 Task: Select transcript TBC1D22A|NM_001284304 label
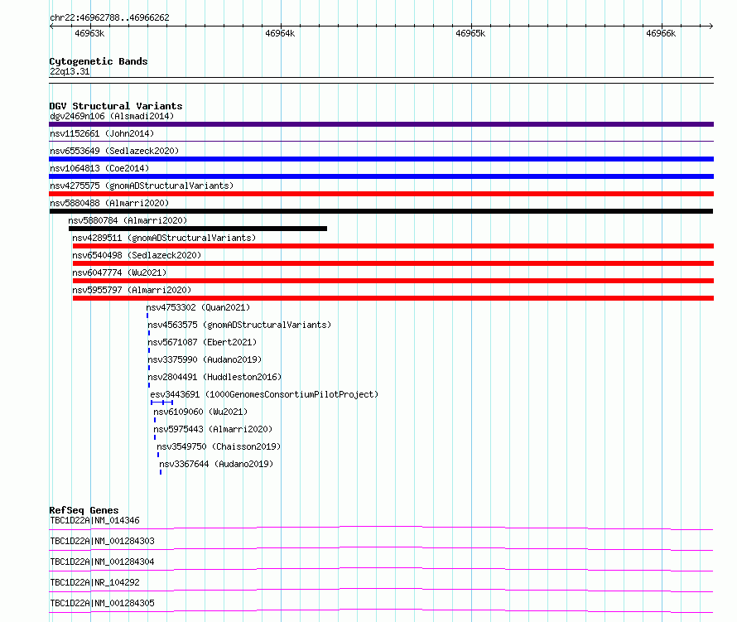coord(102,562)
